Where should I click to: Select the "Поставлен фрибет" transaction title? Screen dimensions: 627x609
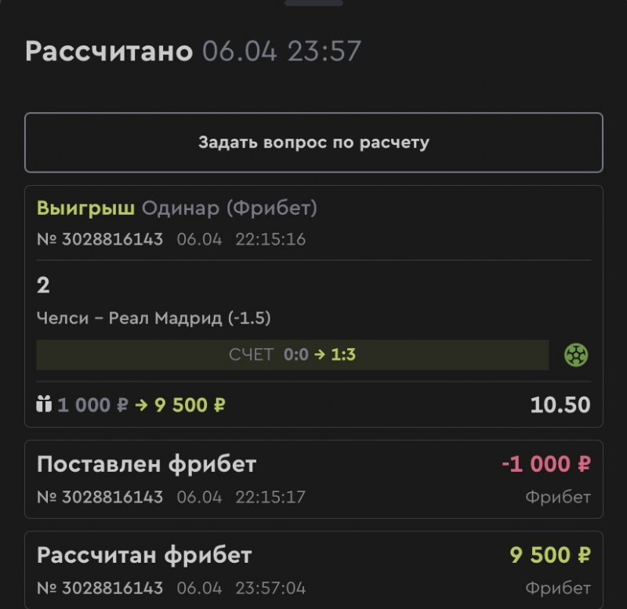point(147,464)
